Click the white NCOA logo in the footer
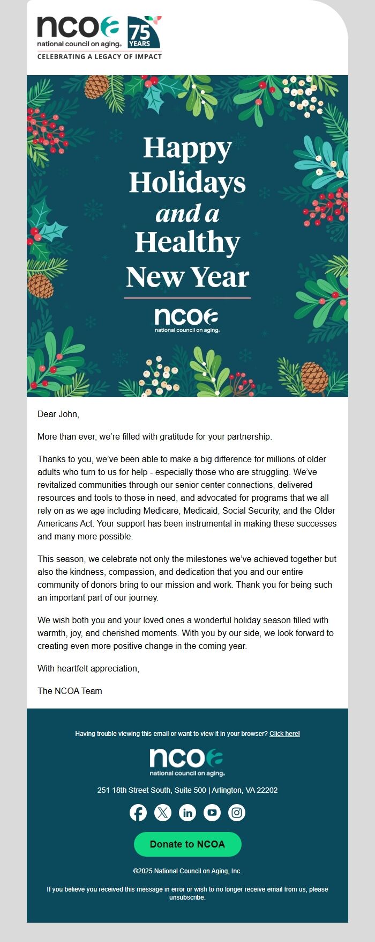 (x=187, y=758)
